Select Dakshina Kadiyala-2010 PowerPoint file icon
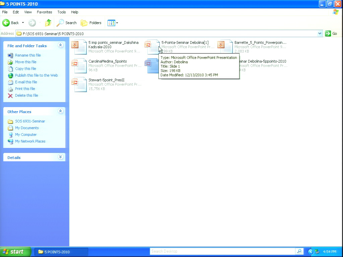 (79, 47)
